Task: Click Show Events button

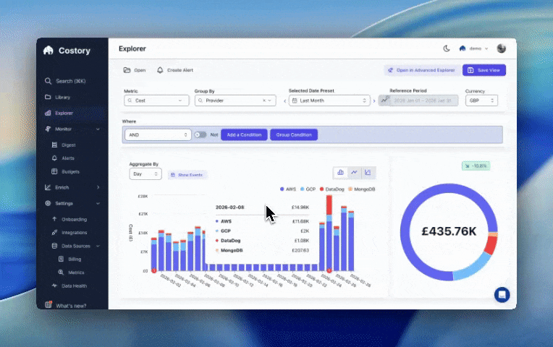Action: (187, 175)
